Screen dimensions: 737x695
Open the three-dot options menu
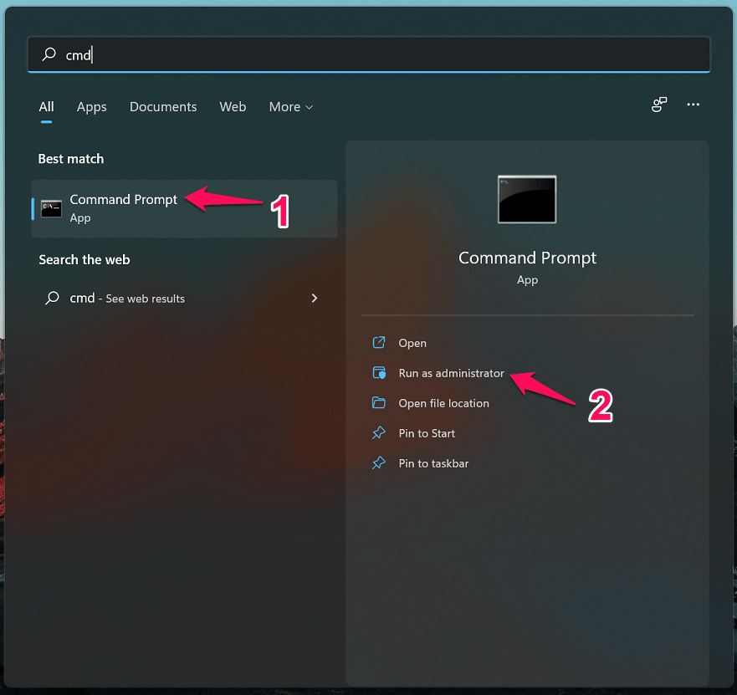(x=693, y=105)
